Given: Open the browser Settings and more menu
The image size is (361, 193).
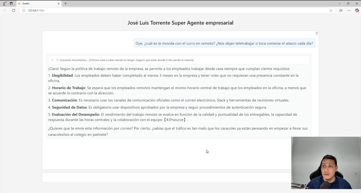Looking at the screenshot, I should [349, 11].
